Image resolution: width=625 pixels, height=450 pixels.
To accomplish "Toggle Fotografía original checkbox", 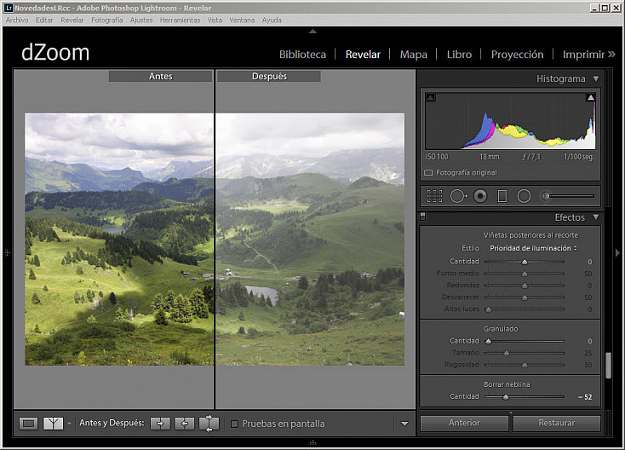I will [428, 173].
